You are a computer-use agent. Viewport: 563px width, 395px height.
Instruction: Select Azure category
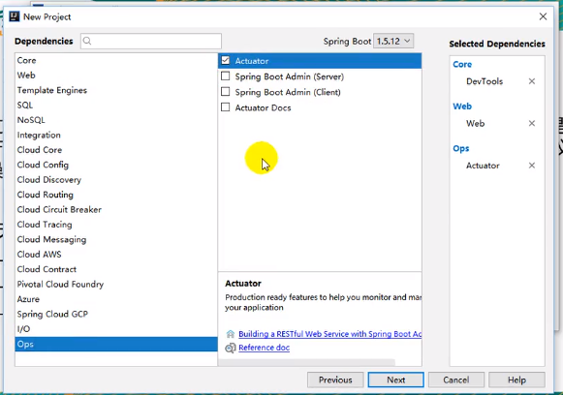(116, 299)
